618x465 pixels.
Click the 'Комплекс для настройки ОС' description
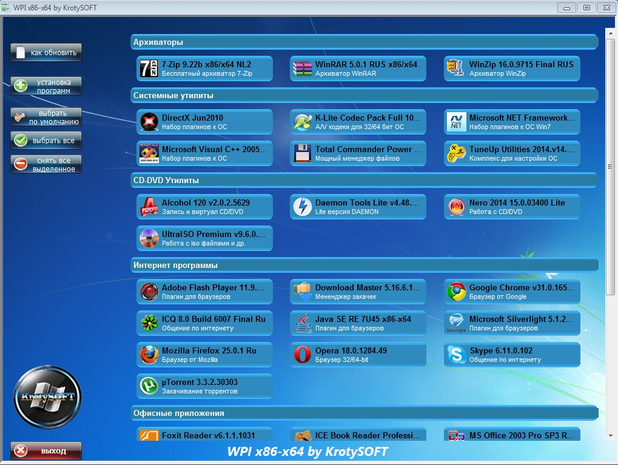pos(513,158)
